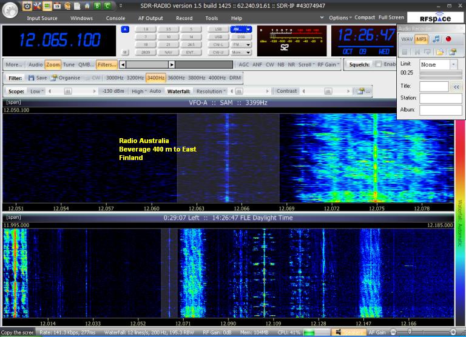Viewport: 466px width, 337px height.
Task: Click the Album input field
Action: pos(441,110)
